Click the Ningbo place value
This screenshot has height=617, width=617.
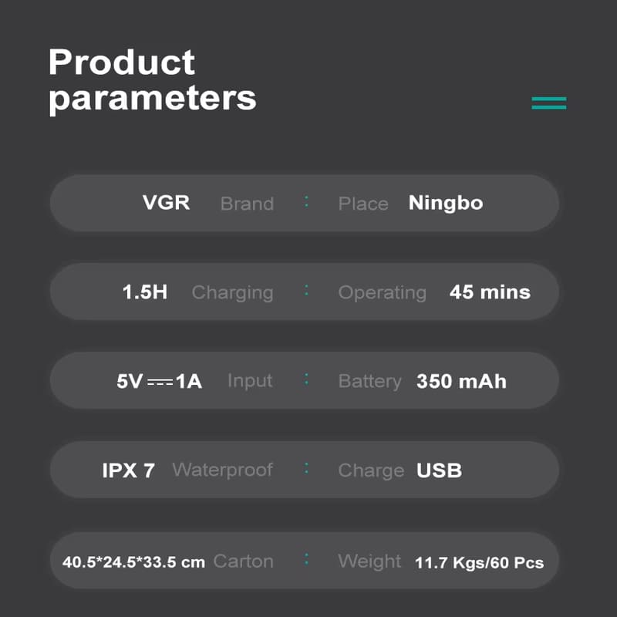click(x=446, y=203)
